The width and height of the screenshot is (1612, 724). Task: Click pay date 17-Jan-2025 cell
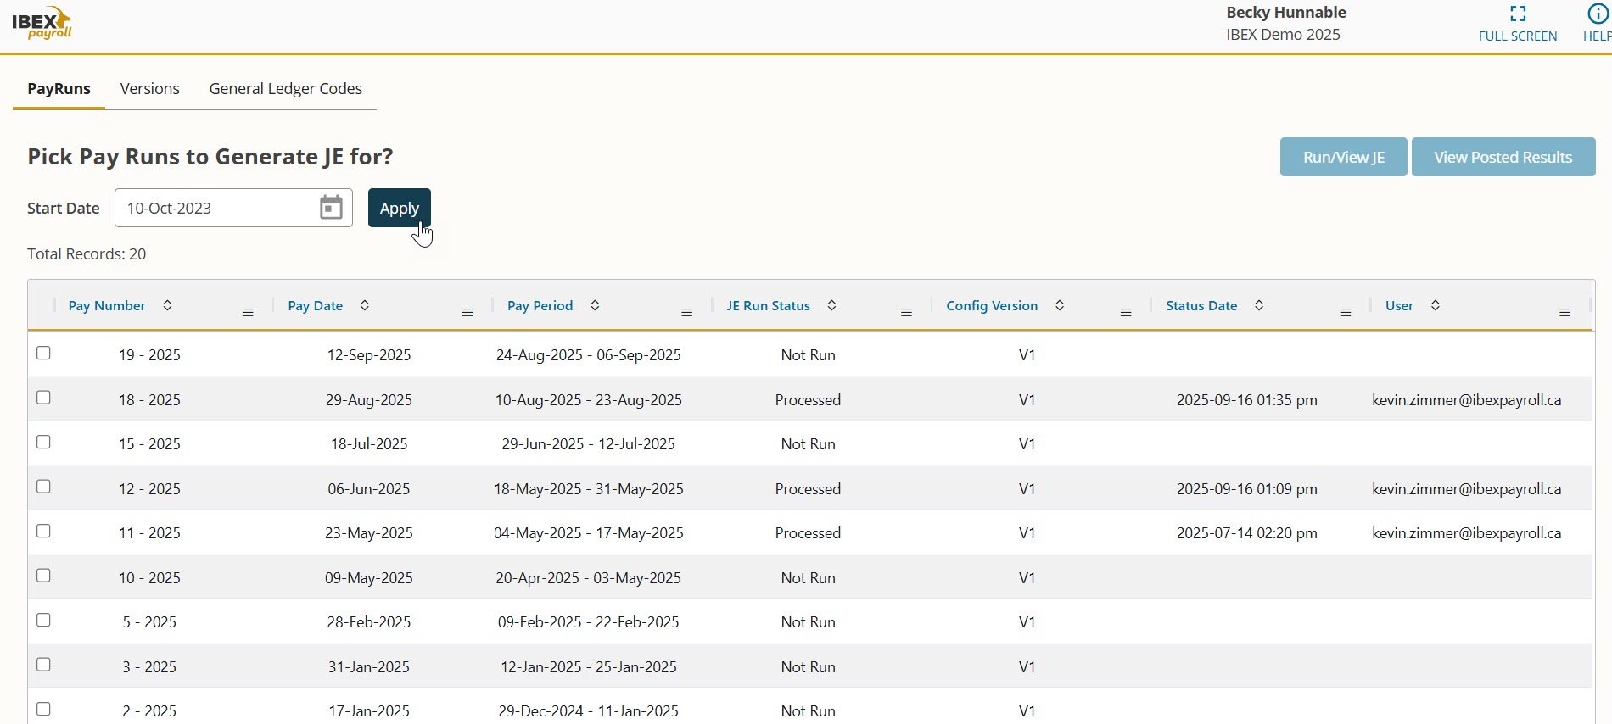click(369, 711)
